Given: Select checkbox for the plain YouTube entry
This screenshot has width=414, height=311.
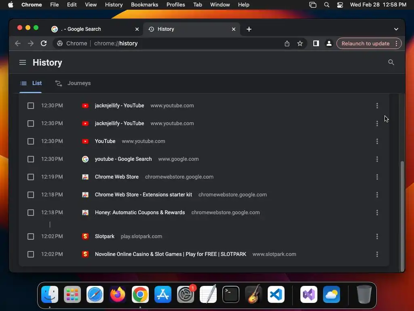Looking at the screenshot, I should (31, 141).
